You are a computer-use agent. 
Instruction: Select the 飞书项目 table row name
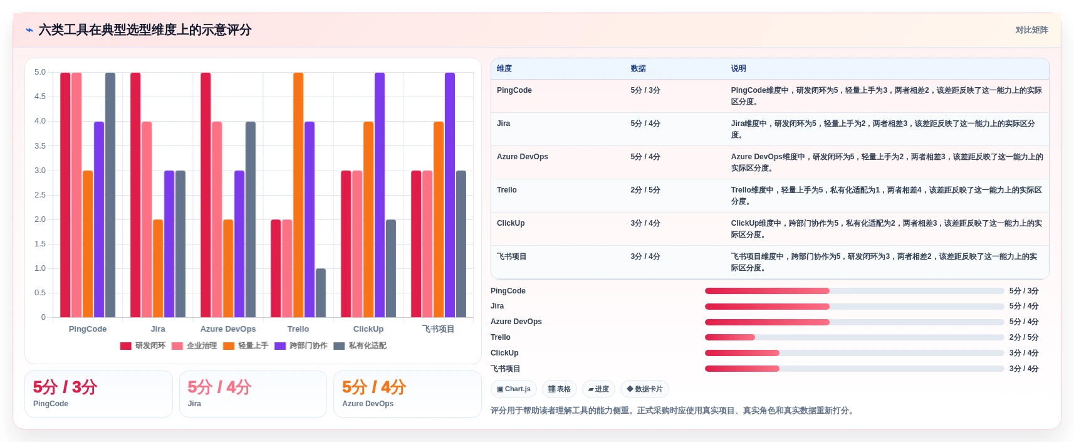(x=512, y=256)
